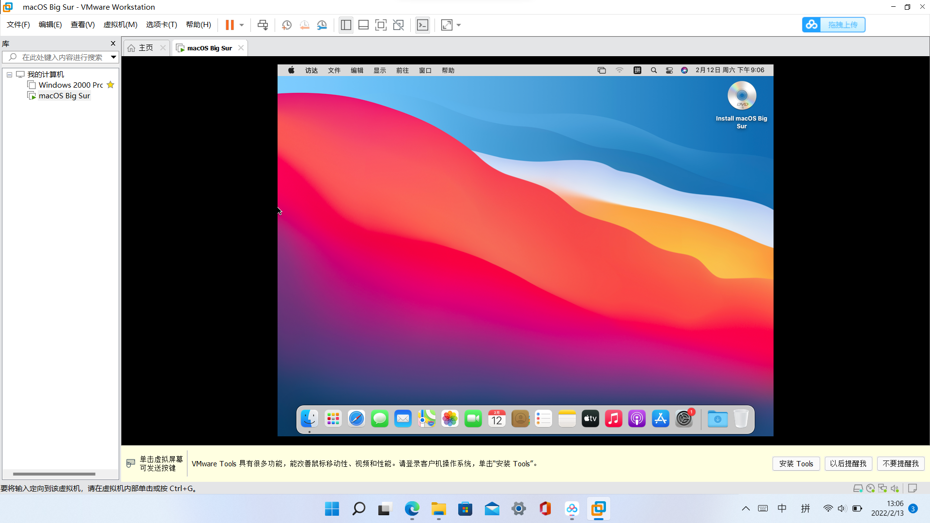Open System Preferences in the dock
Viewport: 930px width, 523px height.
(x=684, y=418)
